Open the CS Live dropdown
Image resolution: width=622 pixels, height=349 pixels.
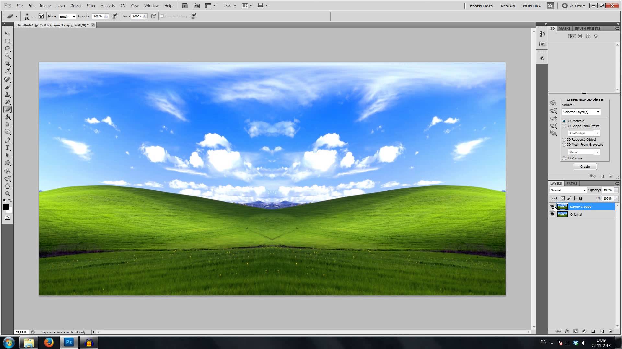coord(574,6)
